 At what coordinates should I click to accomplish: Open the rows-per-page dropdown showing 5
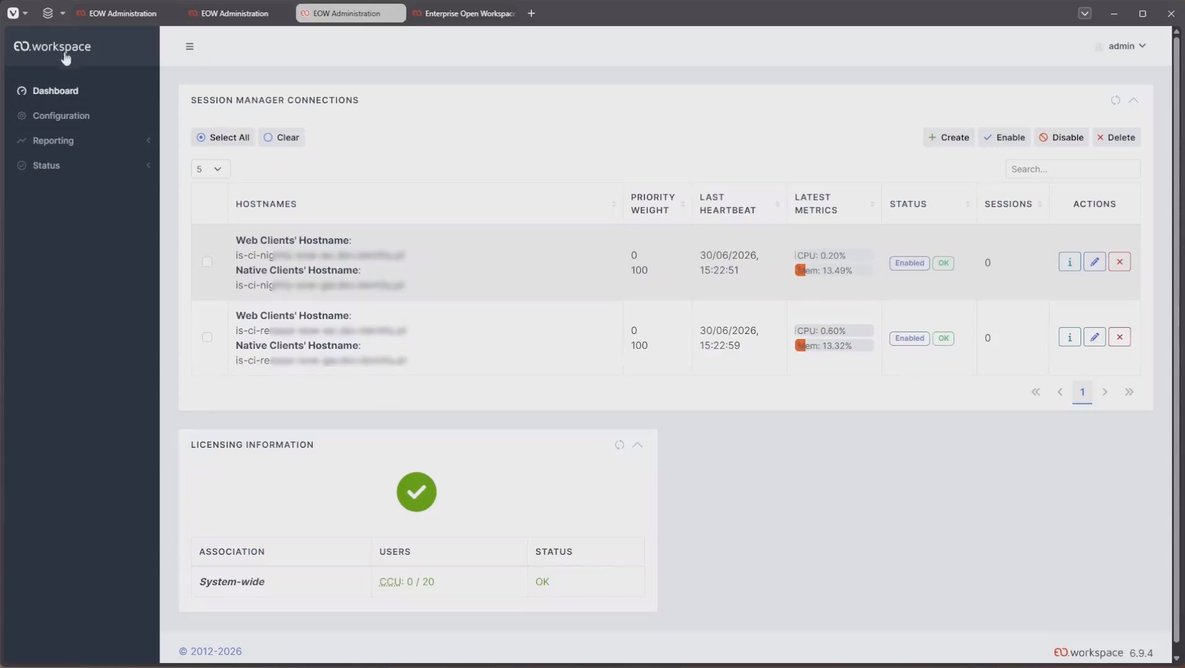210,169
